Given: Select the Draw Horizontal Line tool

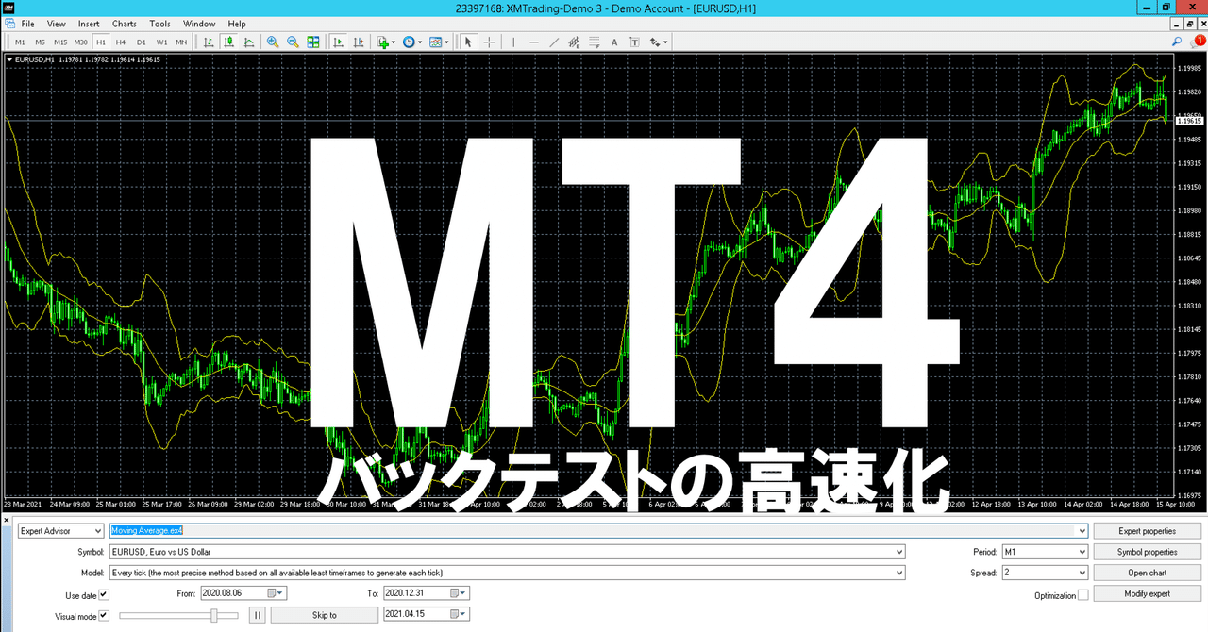Looking at the screenshot, I should [535, 42].
